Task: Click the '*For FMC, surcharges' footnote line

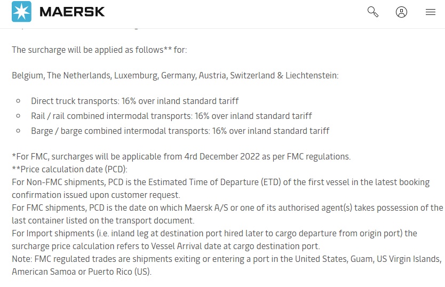Action: (x=181, y=156)
